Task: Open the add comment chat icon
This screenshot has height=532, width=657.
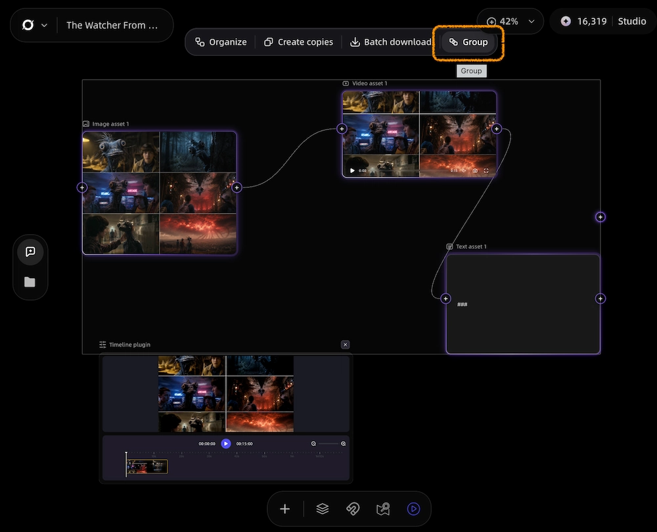Action: [30, 252]
